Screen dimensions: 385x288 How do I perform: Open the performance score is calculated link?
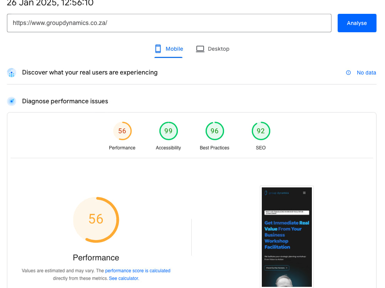(138, 271)
